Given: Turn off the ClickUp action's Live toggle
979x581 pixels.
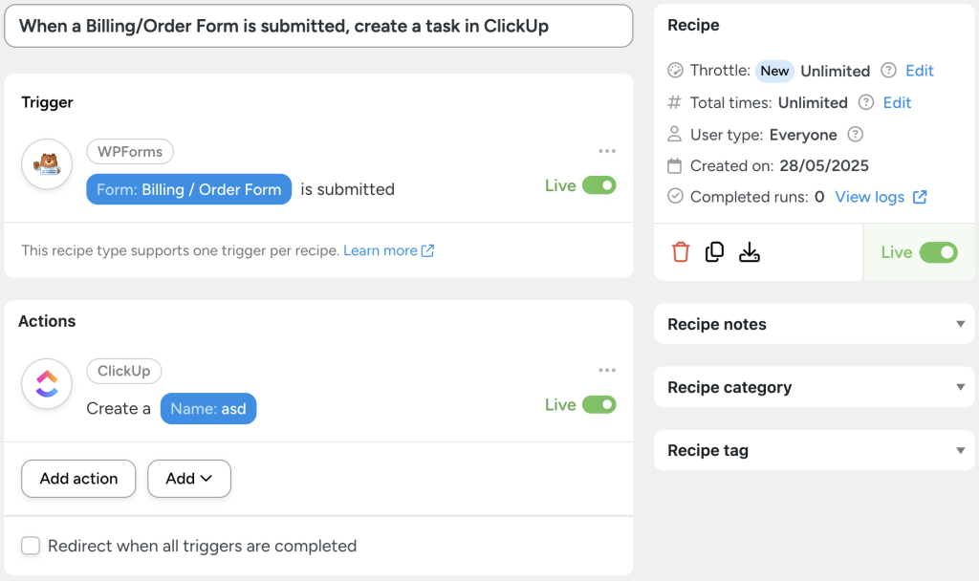Looking at the screenshot, I should pyautogui.click(x=603, y=405).
